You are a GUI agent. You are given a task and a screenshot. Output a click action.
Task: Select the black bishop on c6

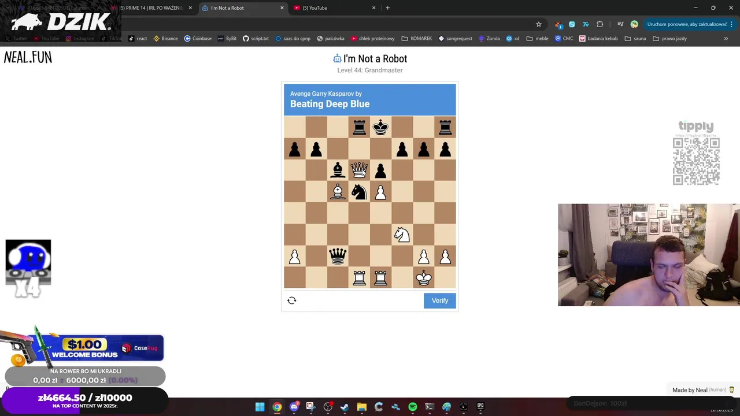338,170
